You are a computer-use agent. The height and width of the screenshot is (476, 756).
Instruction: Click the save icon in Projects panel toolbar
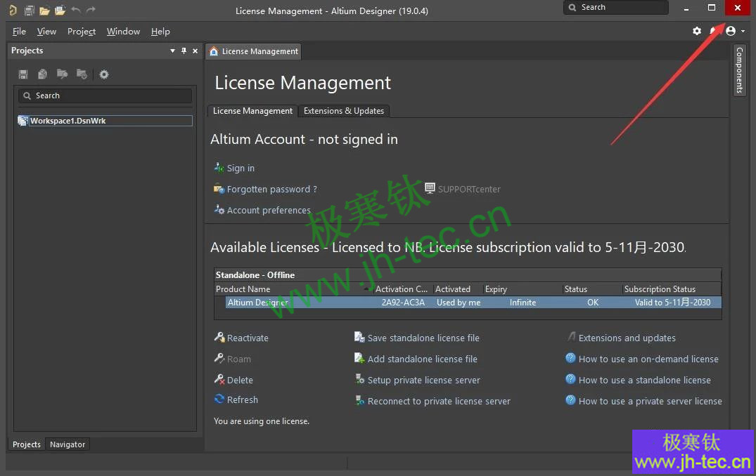(x=23, y=74)
